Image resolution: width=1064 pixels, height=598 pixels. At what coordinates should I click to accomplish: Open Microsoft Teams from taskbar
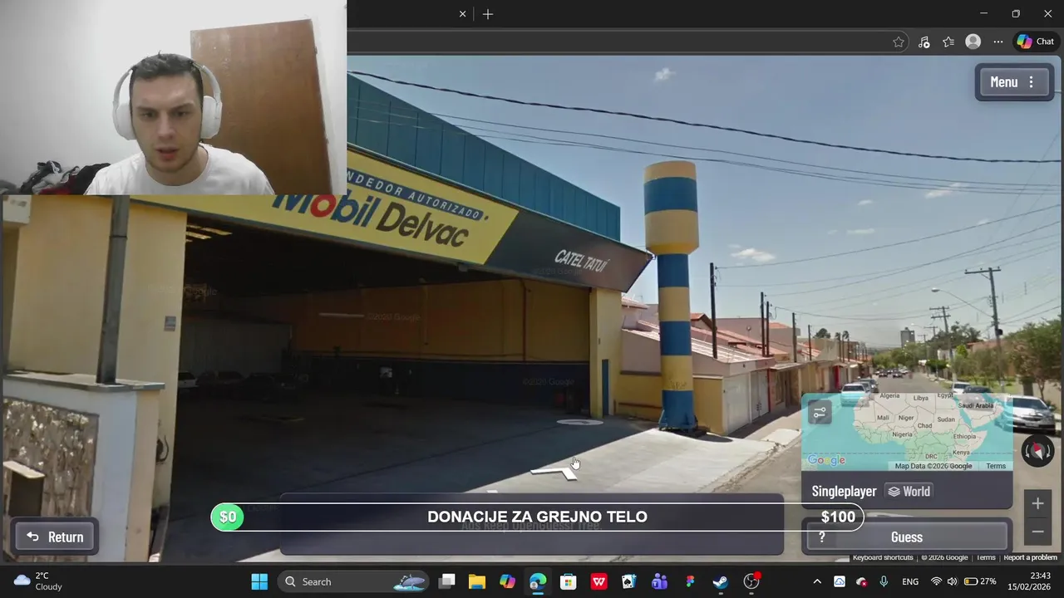659,581
